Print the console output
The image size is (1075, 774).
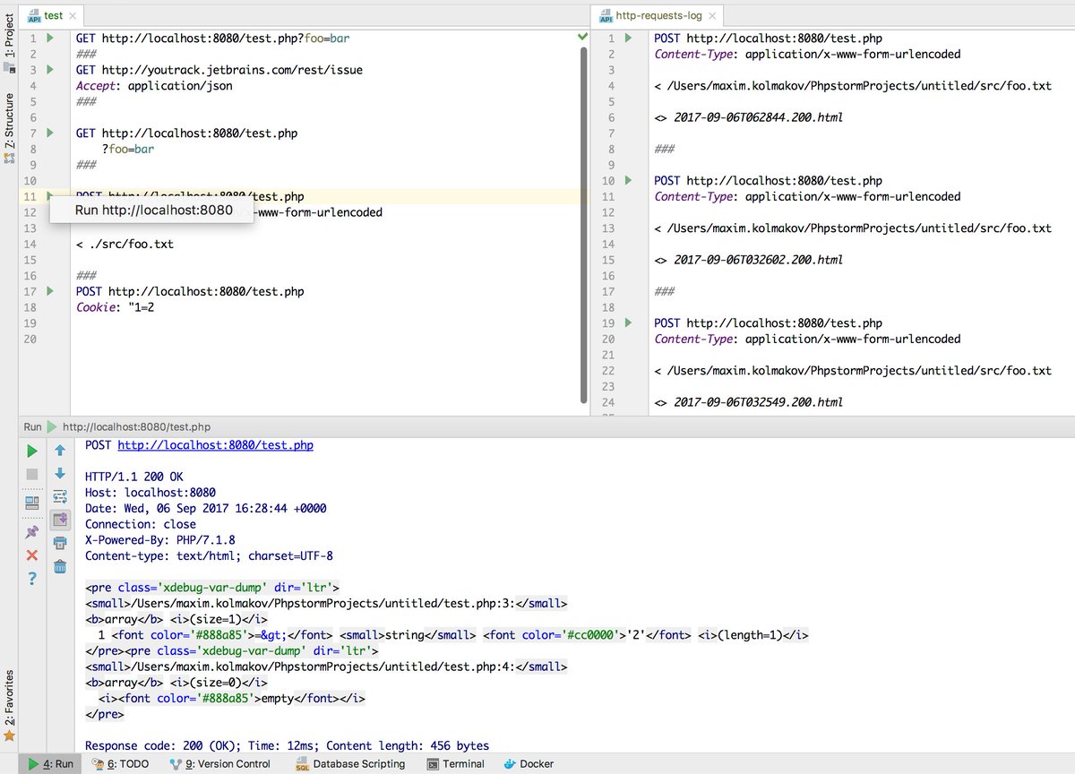point(60,543)
